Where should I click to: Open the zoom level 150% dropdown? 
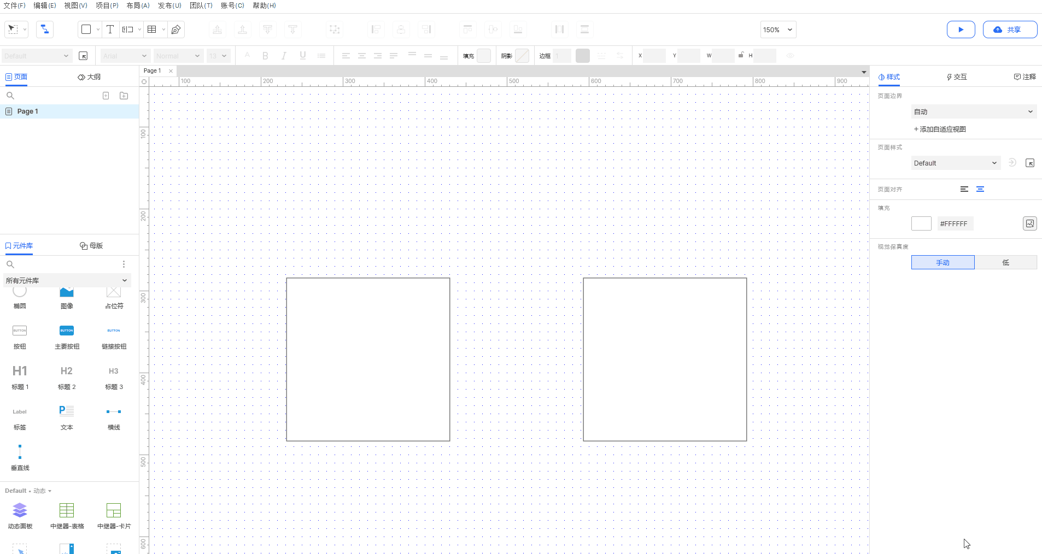click(778, 30)
